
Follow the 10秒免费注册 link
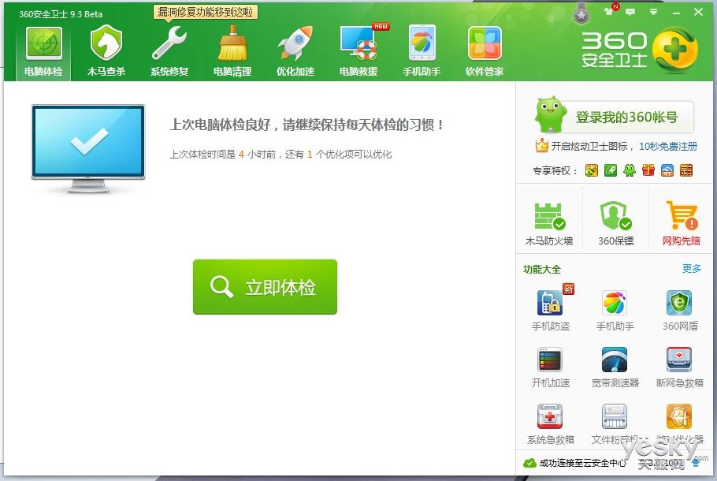[x=667, y=147]
